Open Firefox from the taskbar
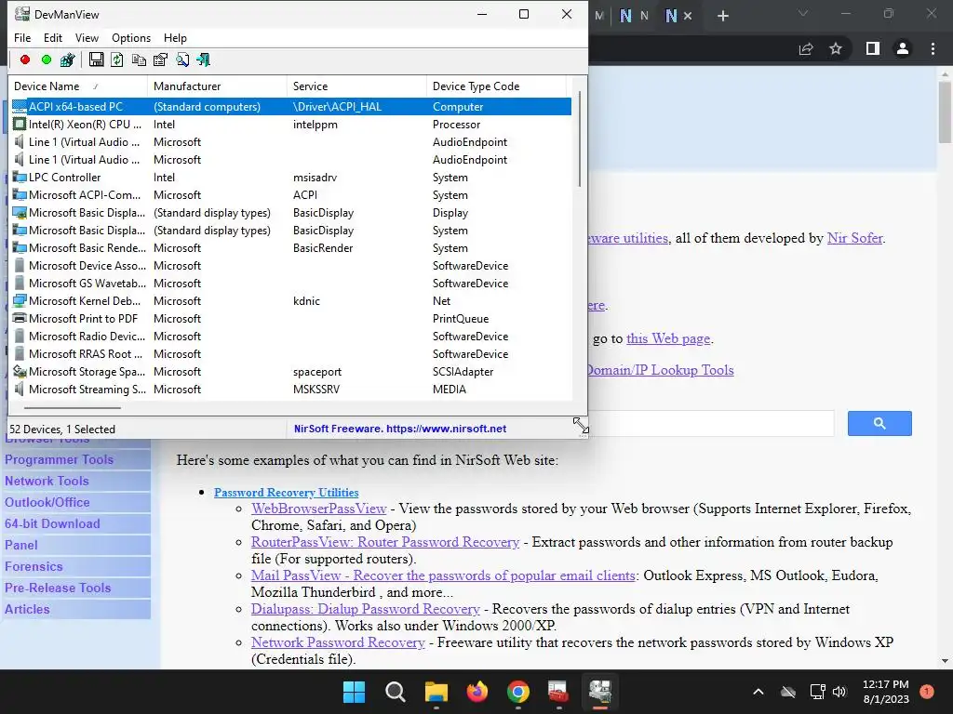This screenshot has width=953, height=714. [477, 692]
